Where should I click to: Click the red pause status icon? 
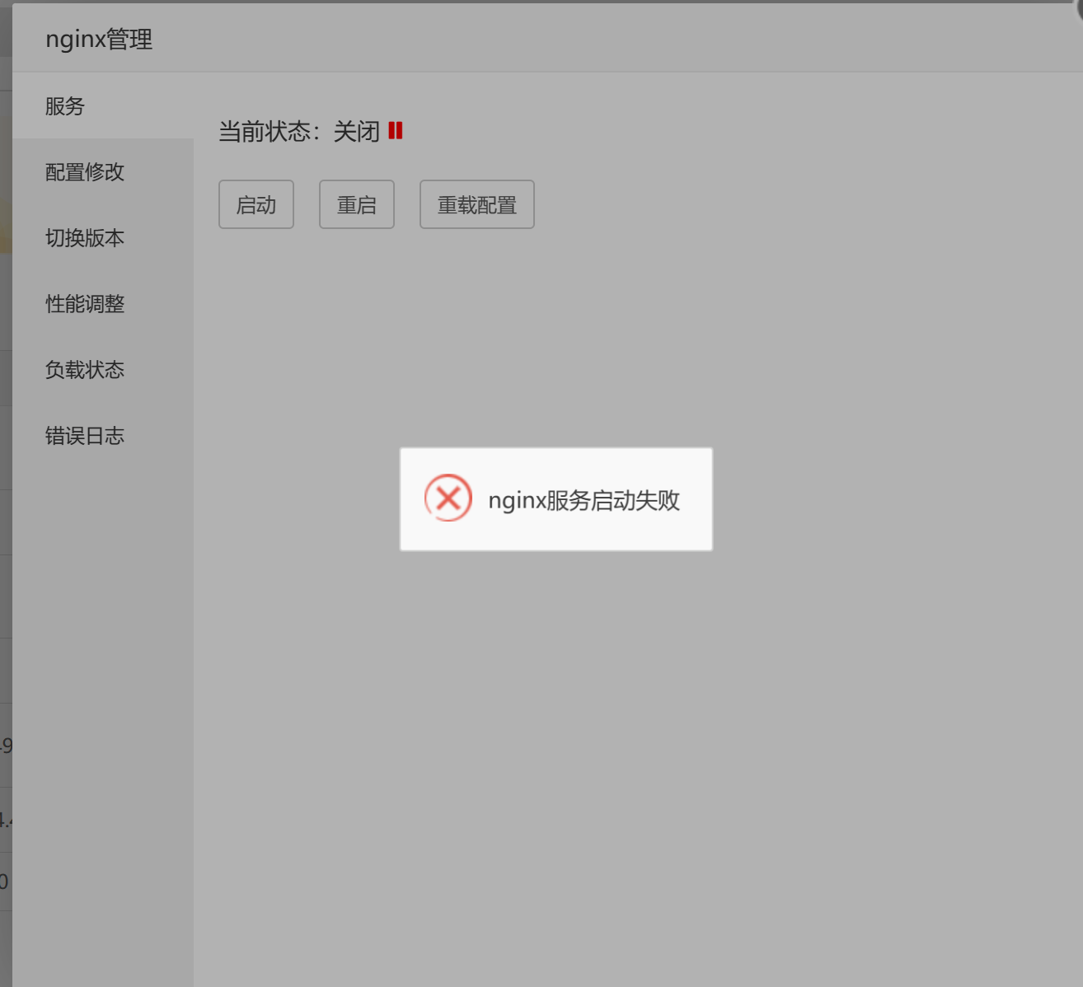[x=396, y=130]
